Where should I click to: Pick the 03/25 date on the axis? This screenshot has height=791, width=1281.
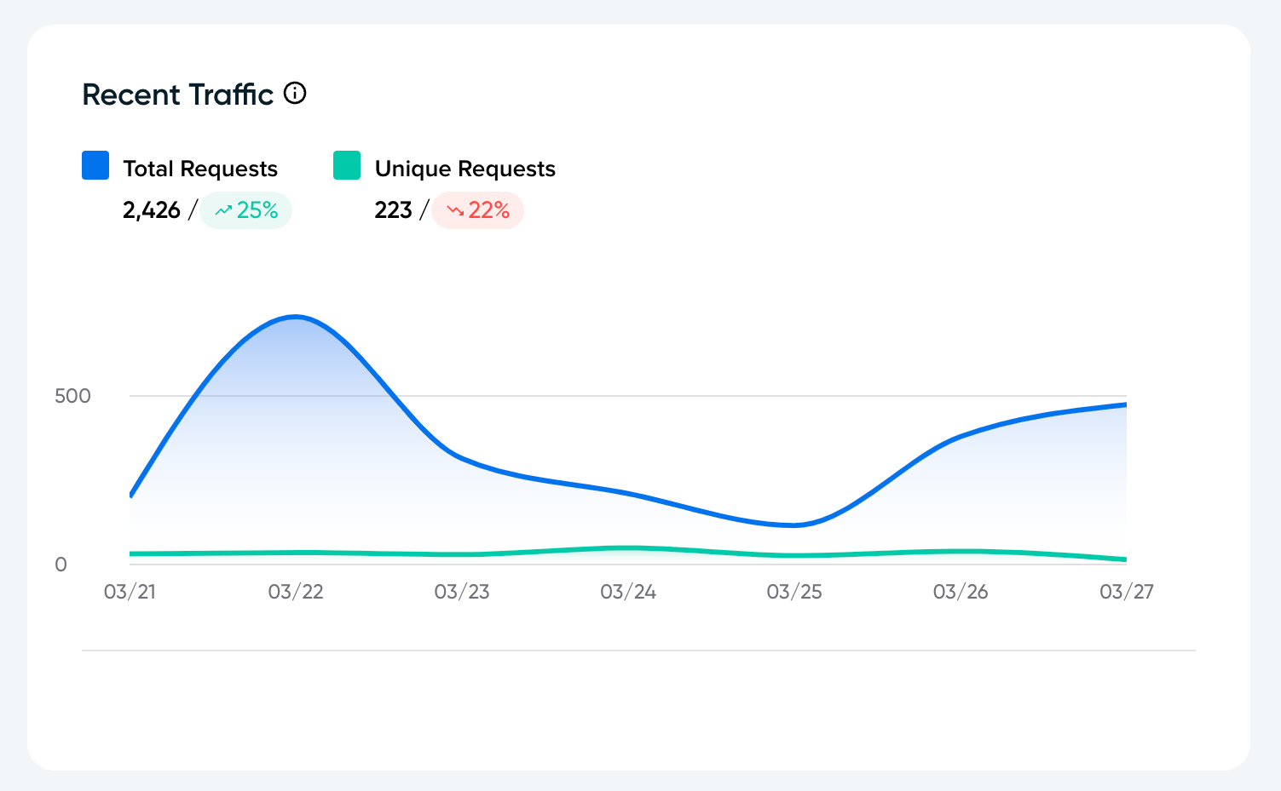pos(794,592)
